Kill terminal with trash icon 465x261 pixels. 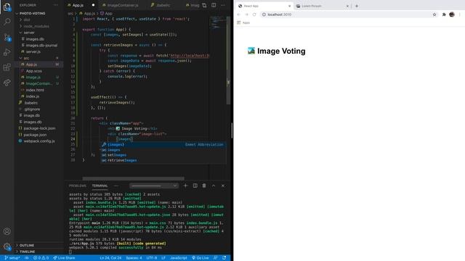[x=204, y=186]
